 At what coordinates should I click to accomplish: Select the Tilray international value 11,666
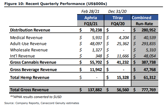pyautogui.click(x=123, y=56)
